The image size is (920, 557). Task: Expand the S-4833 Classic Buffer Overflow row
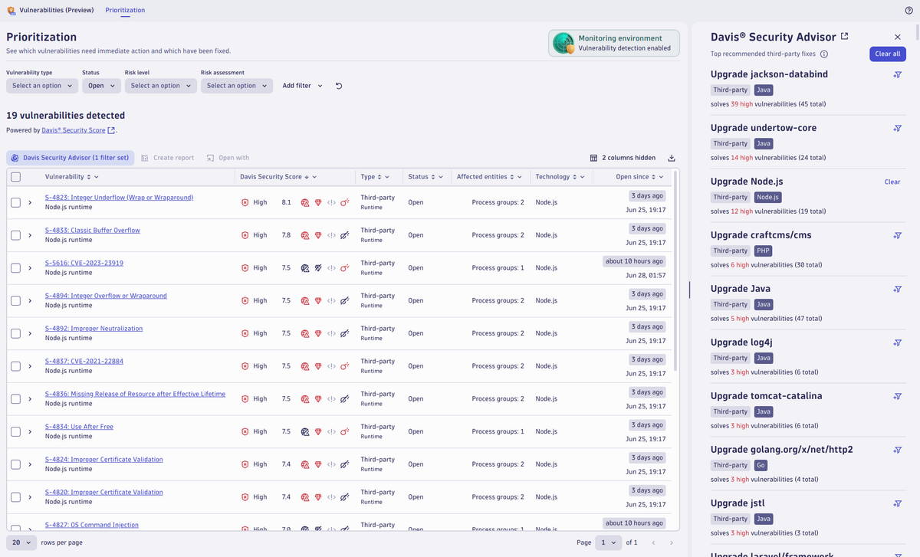tap(31, 234)
